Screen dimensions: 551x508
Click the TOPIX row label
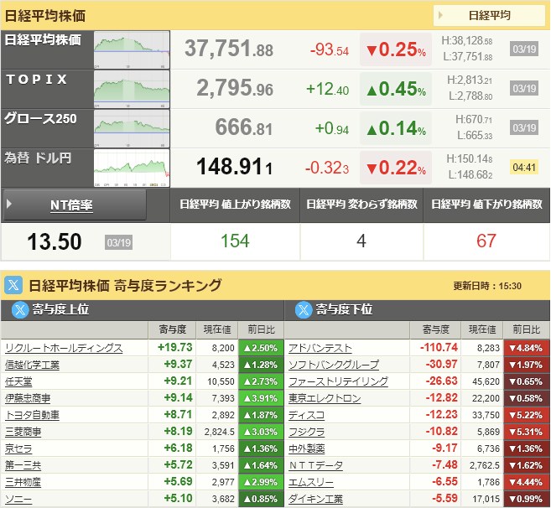(x=37, y=80)
